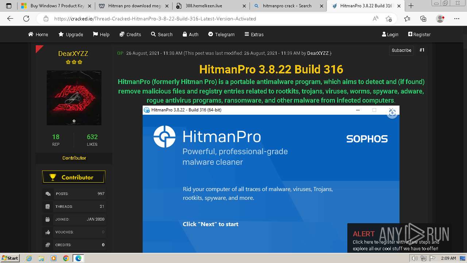Go to the forum Home page
Image resolution: width=467 pixels, height=263 pixels.
[x=38, y=34]
